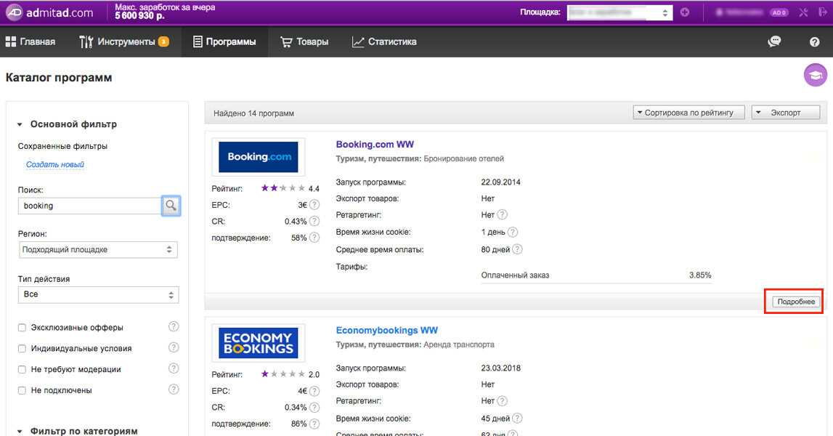Screen dimensions: 833x436
Task: Check Не подключены filter
Action: pyautogui.click(x=22, y=390)
